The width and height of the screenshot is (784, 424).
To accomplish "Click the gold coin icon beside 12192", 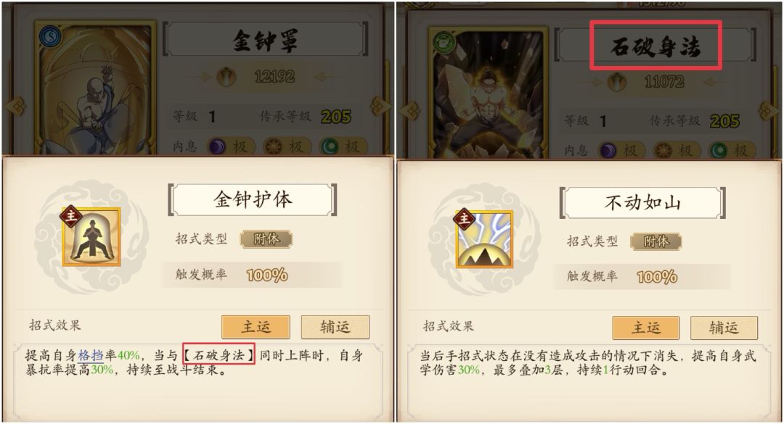I will tap(226, 76).
